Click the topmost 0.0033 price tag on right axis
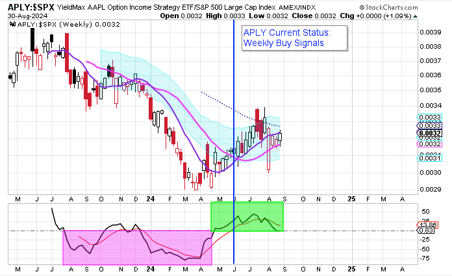 click(x=430, y=118)
